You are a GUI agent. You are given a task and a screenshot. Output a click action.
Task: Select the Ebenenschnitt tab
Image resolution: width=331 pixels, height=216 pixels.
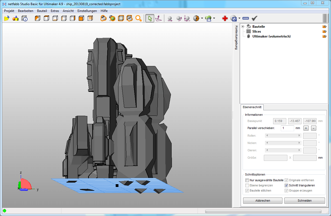tap(252, 107)
